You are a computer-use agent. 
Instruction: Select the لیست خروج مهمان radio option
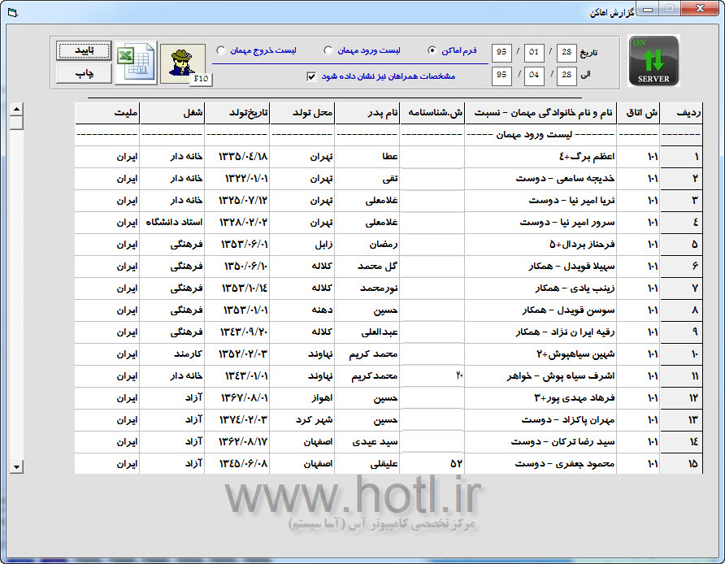[x=221, y=50]
